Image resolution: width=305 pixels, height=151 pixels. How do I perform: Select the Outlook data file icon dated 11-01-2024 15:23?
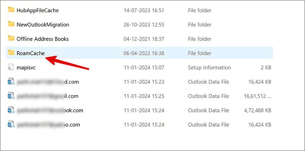tap(11, 82)
